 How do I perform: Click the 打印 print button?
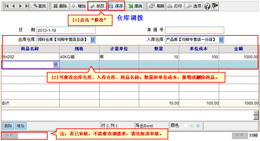[x=175, y=6]
